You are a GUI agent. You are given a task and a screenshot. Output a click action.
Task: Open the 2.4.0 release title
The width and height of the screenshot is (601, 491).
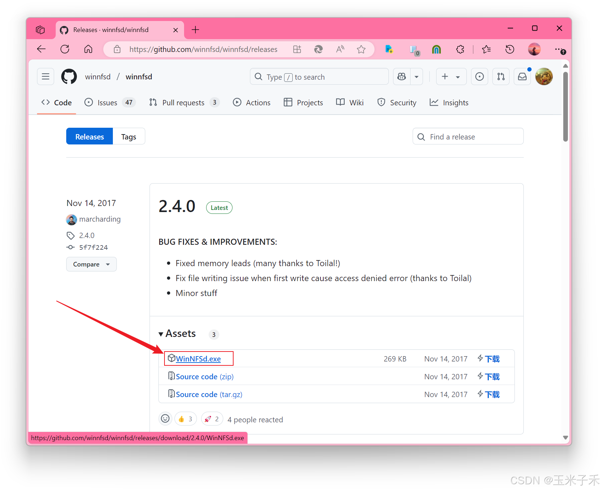pyautogui.click(x=177, y=206)
